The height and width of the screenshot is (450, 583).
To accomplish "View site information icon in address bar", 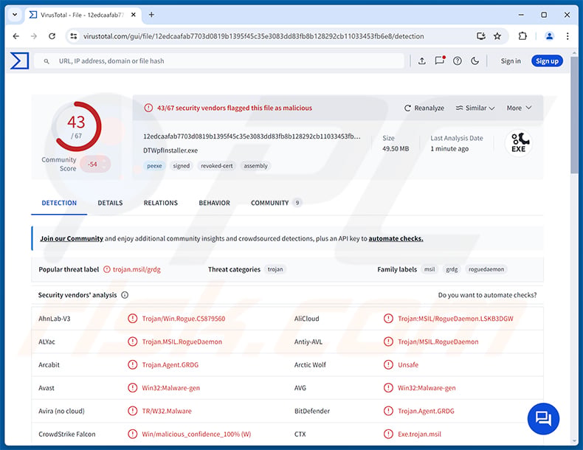I will point(74,36).
